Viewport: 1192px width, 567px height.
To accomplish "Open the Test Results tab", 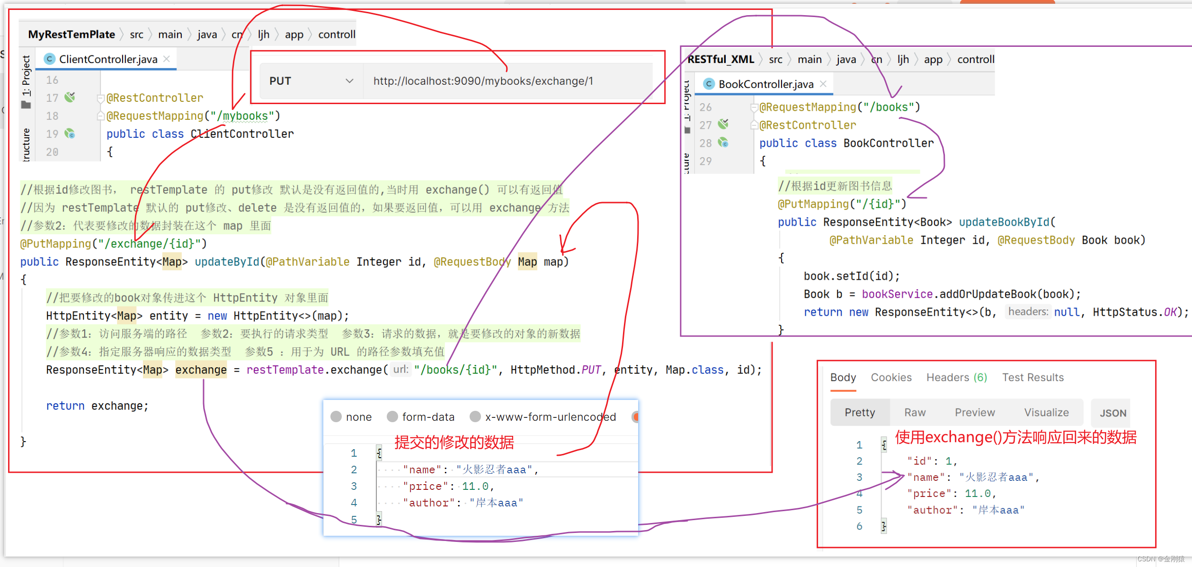I will point(1032,377).
